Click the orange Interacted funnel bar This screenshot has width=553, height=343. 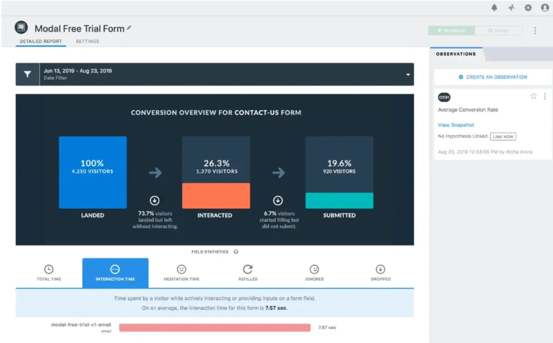(216, 196)
